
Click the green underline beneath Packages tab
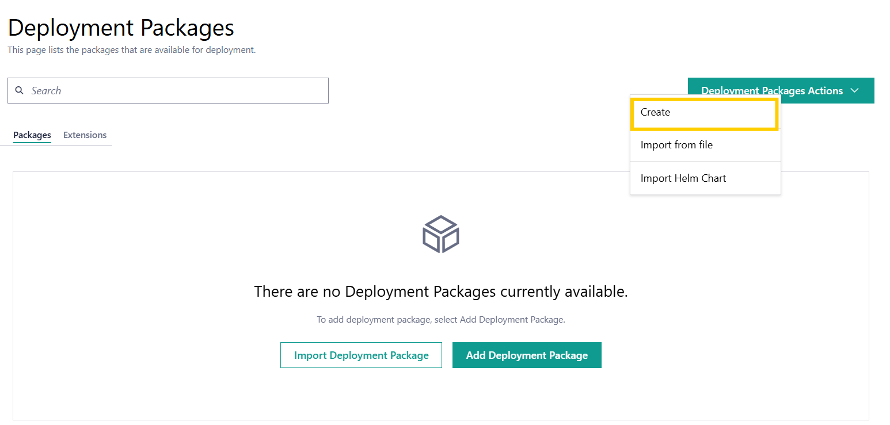point(32,142)
